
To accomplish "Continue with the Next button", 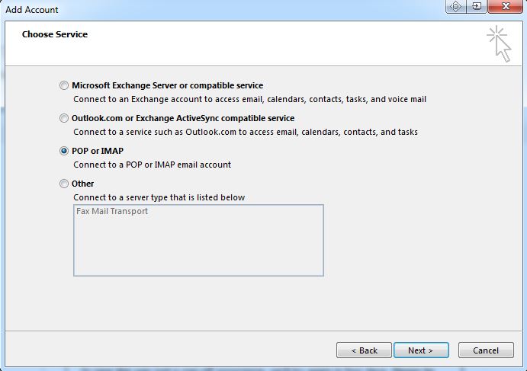I will click(421, 350).
